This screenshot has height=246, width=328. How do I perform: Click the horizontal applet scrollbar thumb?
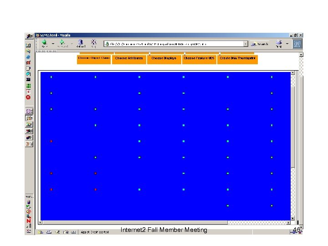[x=135, y=223]
